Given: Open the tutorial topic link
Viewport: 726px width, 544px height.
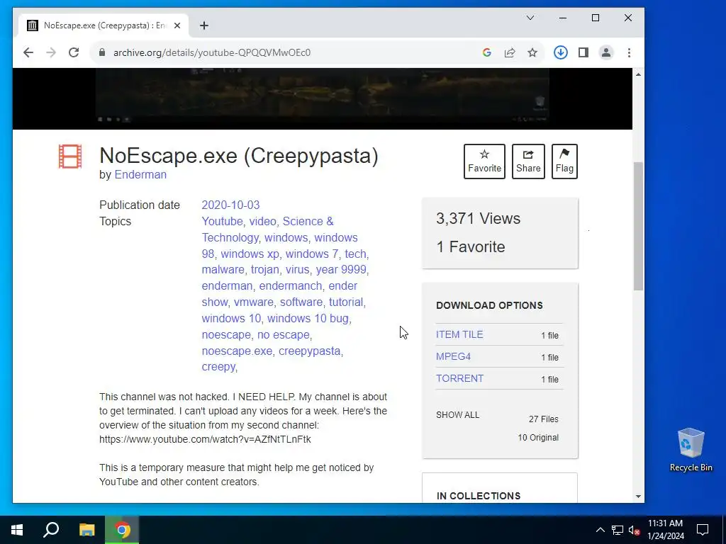Looking at the screenshot, I should click(x=346, y=302).
